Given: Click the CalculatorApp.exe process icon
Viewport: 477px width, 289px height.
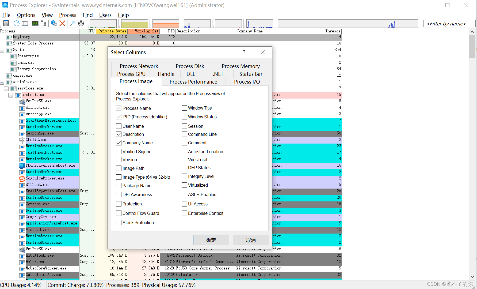Looking at the screenshot, I should [22, 275].
